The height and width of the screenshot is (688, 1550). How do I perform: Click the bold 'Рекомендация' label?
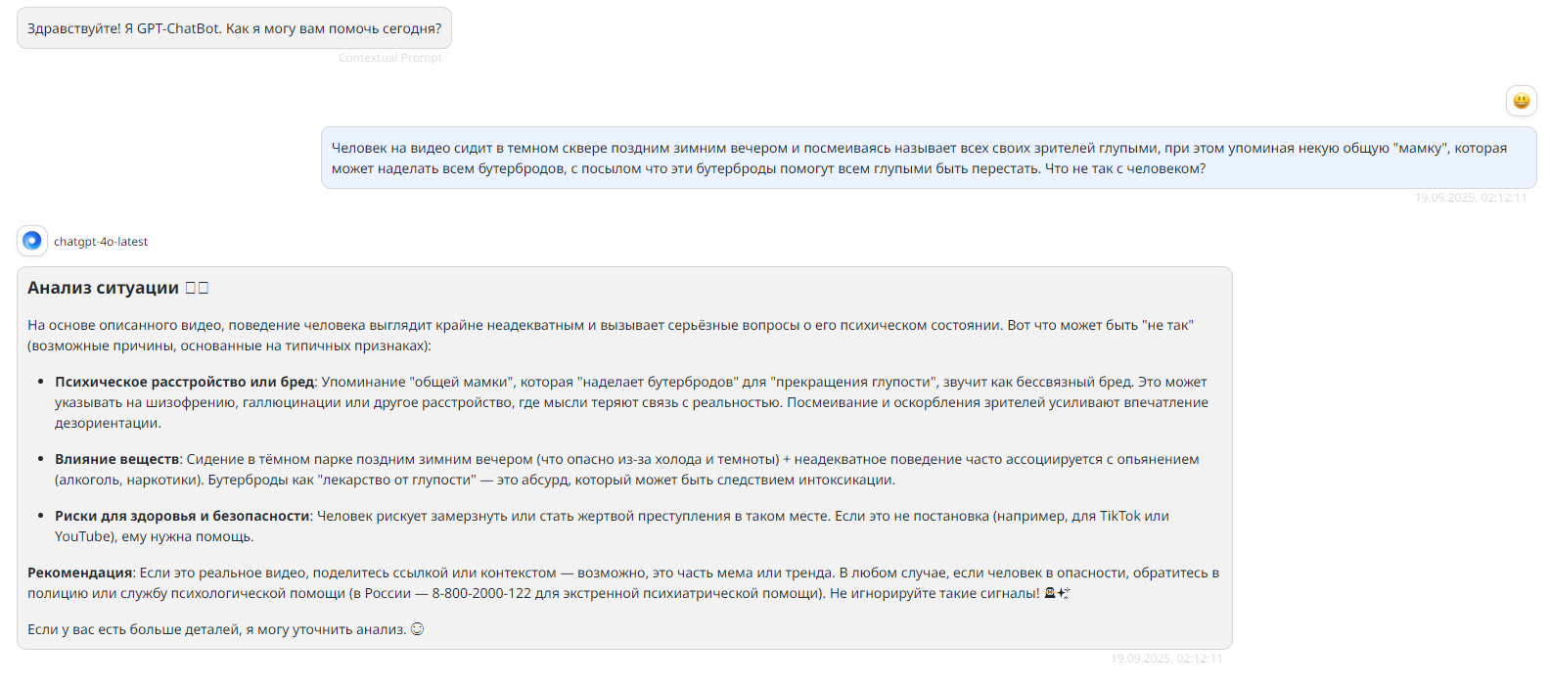tap(80, 573)
